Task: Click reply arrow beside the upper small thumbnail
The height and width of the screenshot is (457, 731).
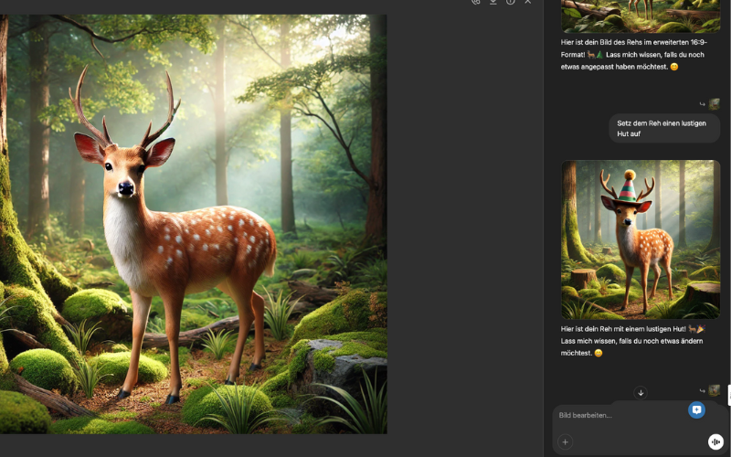Action: (703, 104)
